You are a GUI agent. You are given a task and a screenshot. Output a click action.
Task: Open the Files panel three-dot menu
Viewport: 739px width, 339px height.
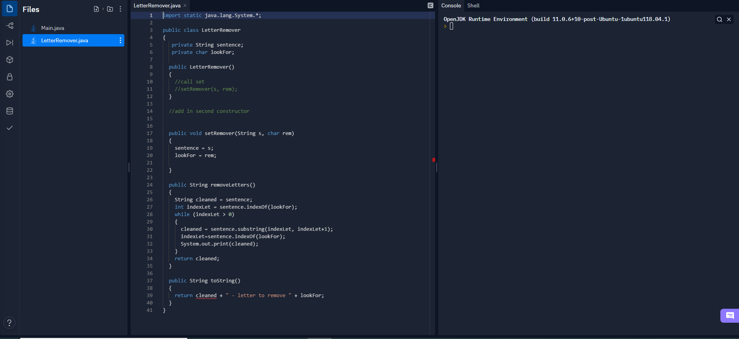tap(120, 9)
